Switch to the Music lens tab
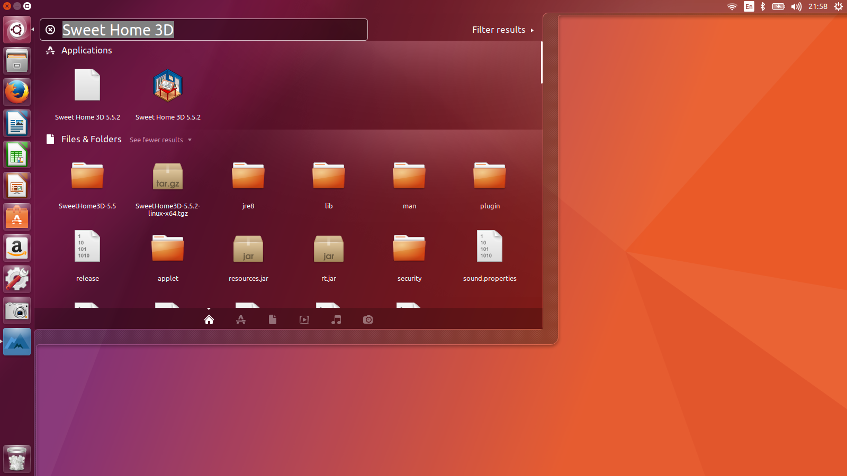Image resolution: width=847 pixels, height=476 pixels. (336, 319)
